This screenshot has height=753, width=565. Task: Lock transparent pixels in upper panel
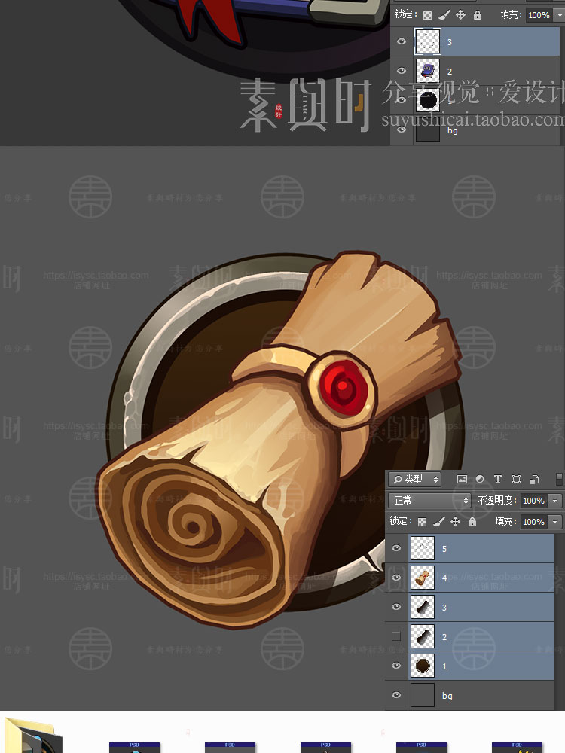(x=427, y=15)
